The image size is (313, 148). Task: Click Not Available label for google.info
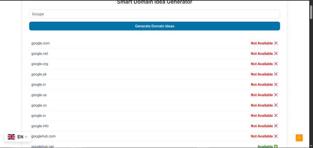(x=262, y=126)
